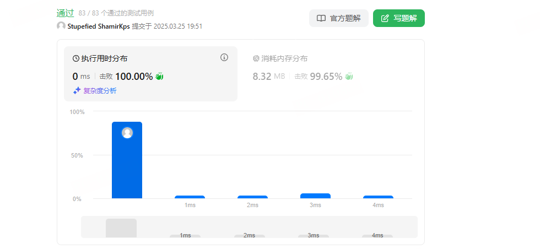This screenshot has width=540, height=249.
Task: Click the book icon in 官方题解 button
Action: (x=321, y=18)
